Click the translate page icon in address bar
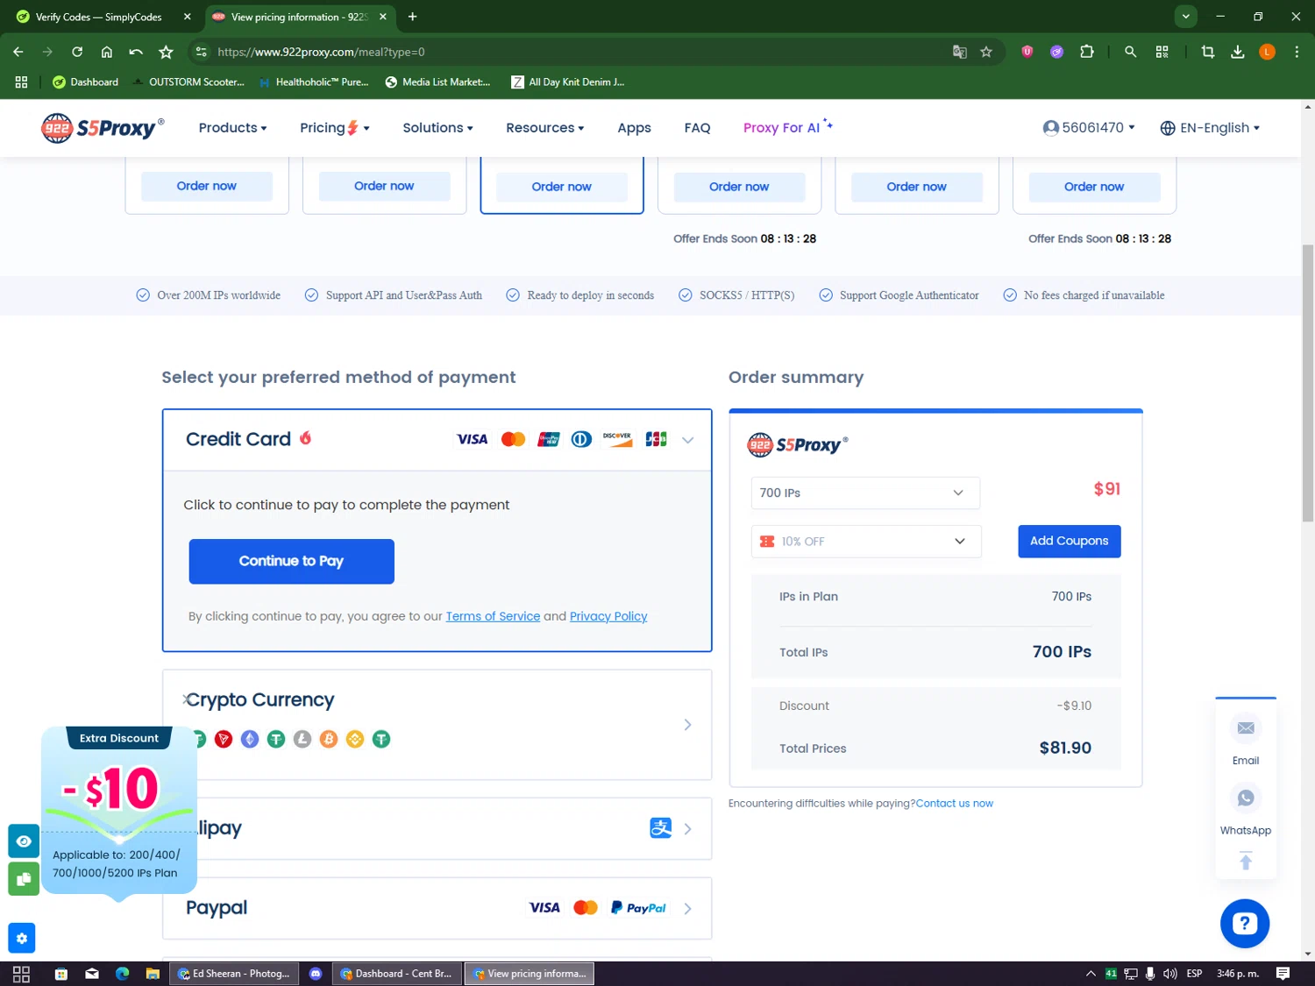This screenshot has width=1315, height=986. pyautogui.click(x=960, y=52)
